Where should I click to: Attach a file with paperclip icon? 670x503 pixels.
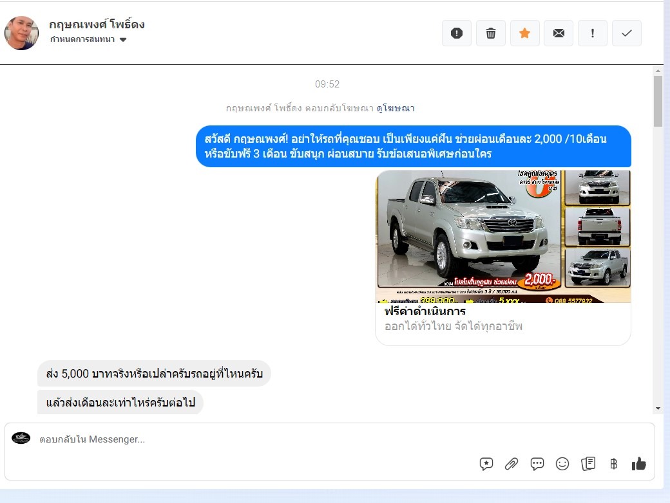tap(512, 464)
